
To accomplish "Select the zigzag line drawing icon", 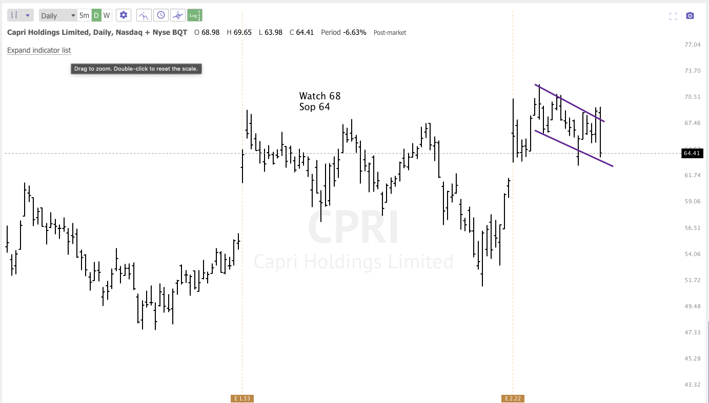I will pyautogui.click(x=144, y=15).
